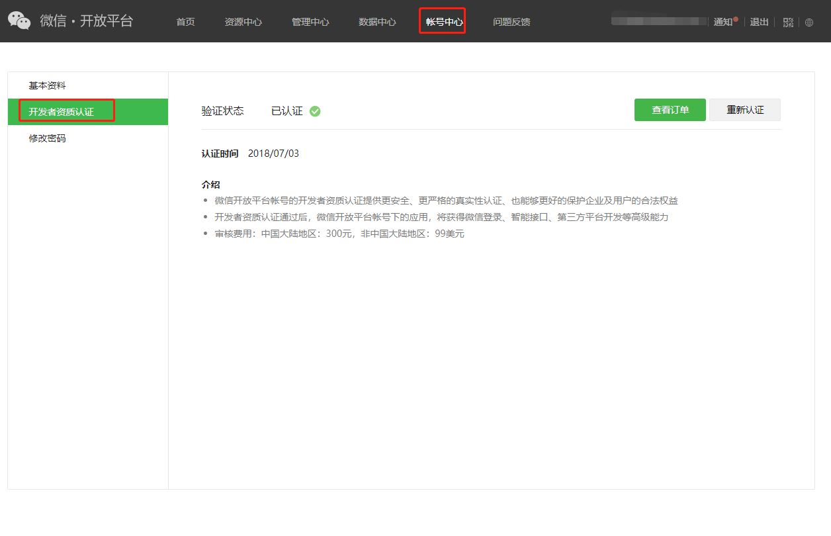Open 问题反馈 in top navigation
Image resolution: width=831 pixels, height=536 pixels.
tap(511, 22)
